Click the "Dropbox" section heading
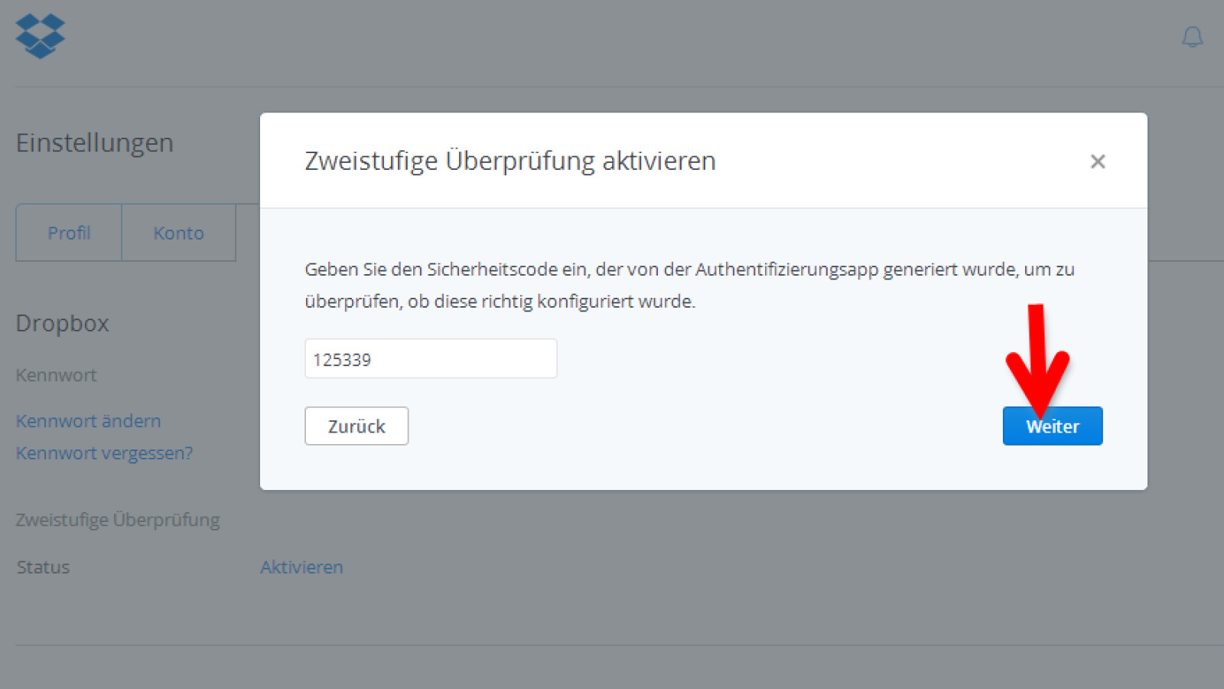 [x=62, y=323]
